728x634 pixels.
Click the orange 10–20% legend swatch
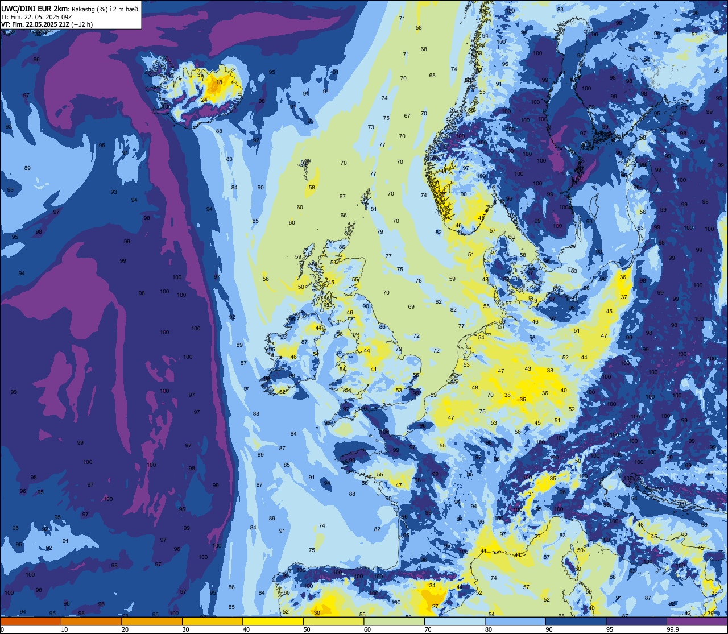click(91, 621)
